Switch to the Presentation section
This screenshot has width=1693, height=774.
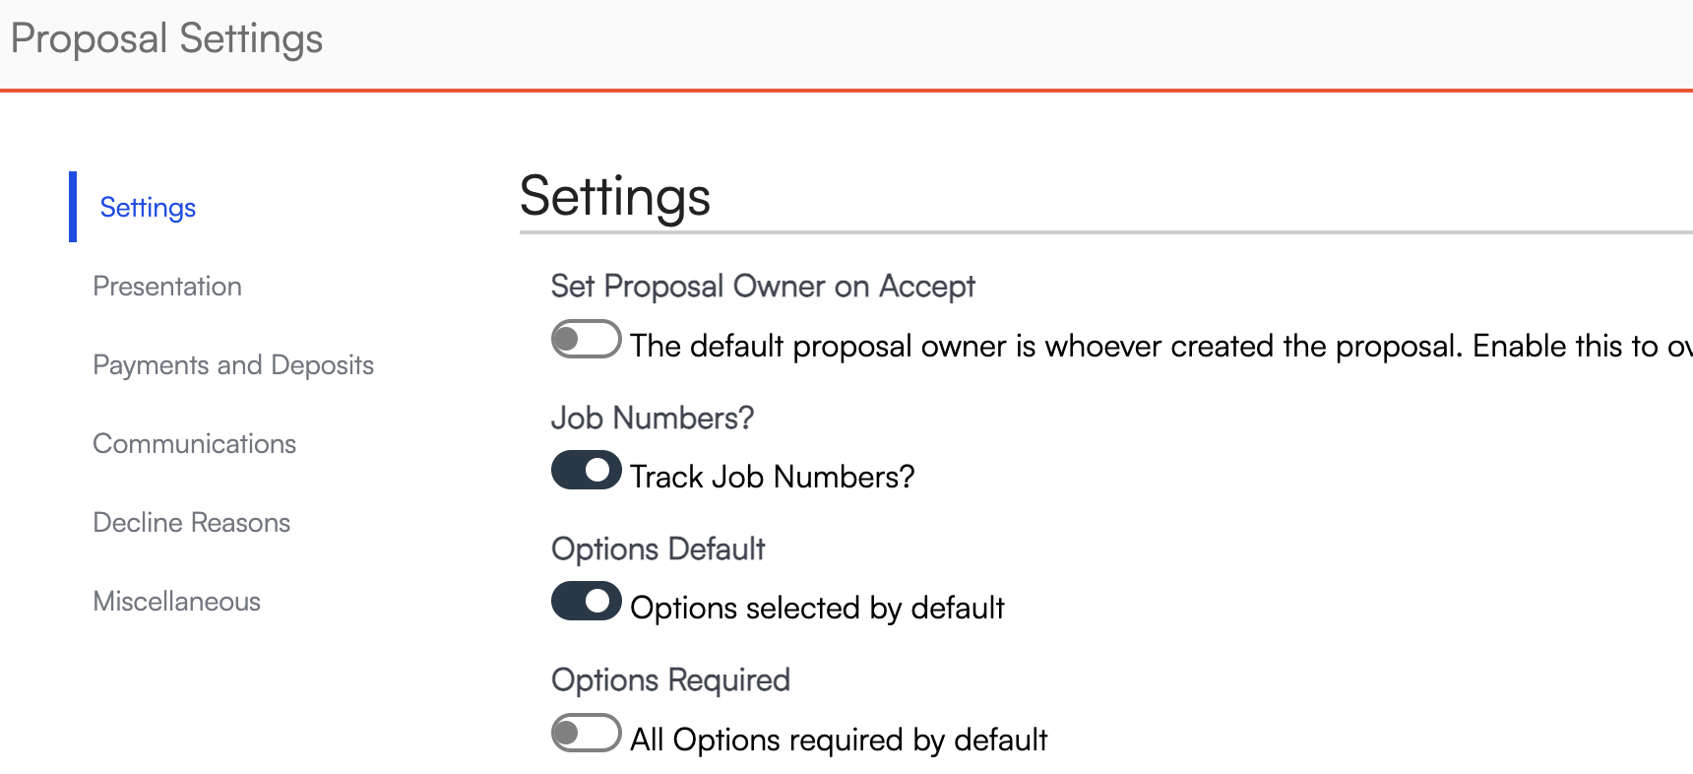click(x=167, y=287)
